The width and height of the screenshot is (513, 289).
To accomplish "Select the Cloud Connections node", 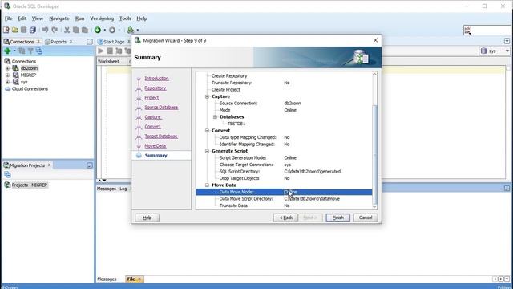I will [x=30, y=89].
